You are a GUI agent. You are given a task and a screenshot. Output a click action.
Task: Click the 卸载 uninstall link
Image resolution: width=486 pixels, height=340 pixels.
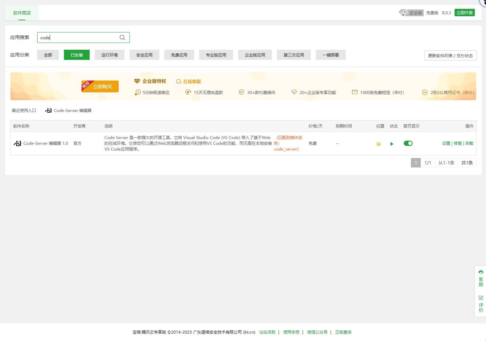pyautogui.click(x=469, y=143)
